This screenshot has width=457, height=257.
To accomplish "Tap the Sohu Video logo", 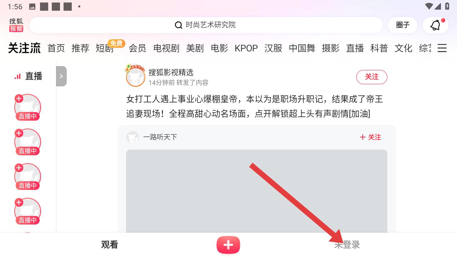I will point(16,25).
